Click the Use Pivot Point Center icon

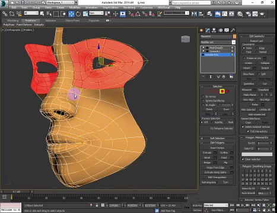tap(107, 14)
